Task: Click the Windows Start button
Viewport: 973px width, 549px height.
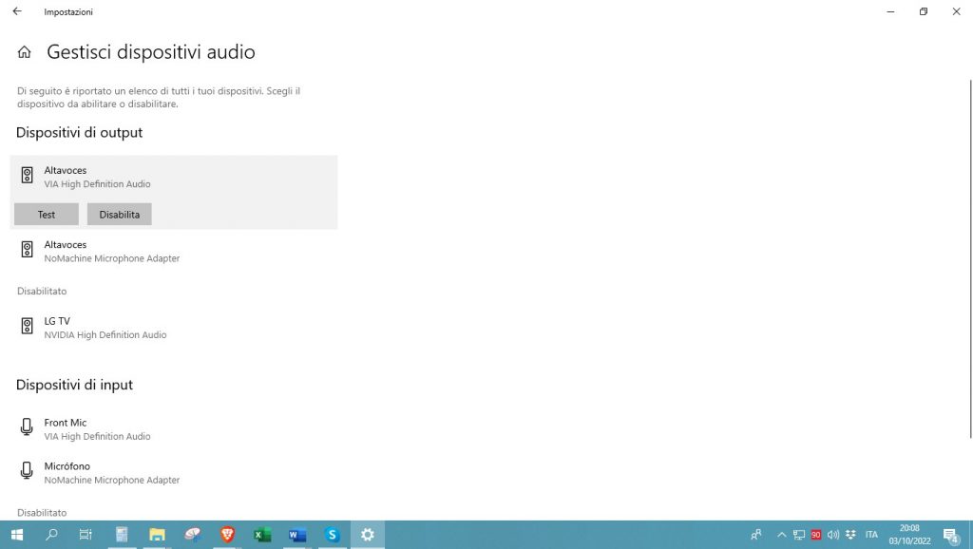Action: coord(17,535)
